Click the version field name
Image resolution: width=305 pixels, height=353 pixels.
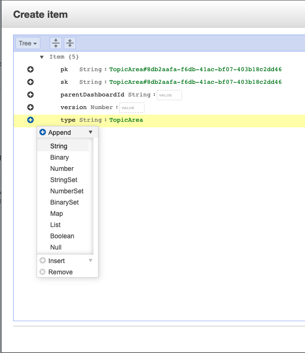pyautogui.click(x=74, y=107)
